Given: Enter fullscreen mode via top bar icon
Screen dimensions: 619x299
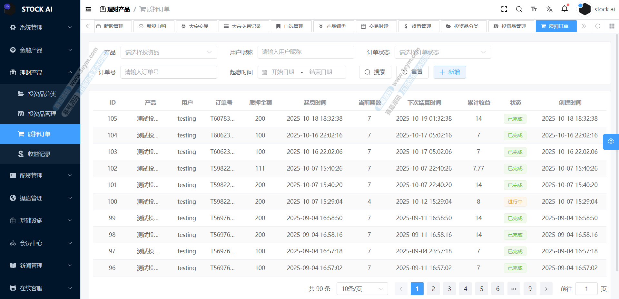Looking at the screenshot, I should [x=504, y=9].
